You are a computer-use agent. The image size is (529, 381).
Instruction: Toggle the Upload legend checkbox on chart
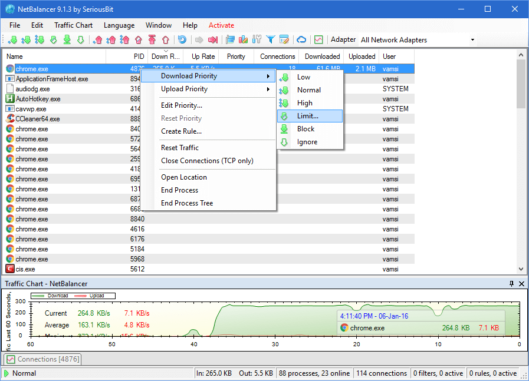coord(98,296)
